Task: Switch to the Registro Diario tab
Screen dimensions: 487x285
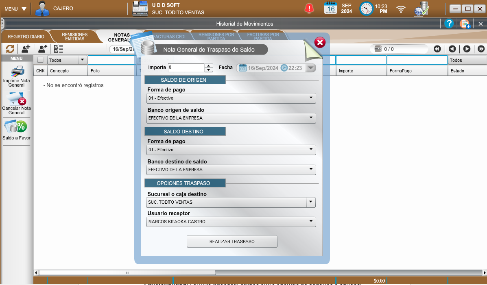Action: click(26, 37)
